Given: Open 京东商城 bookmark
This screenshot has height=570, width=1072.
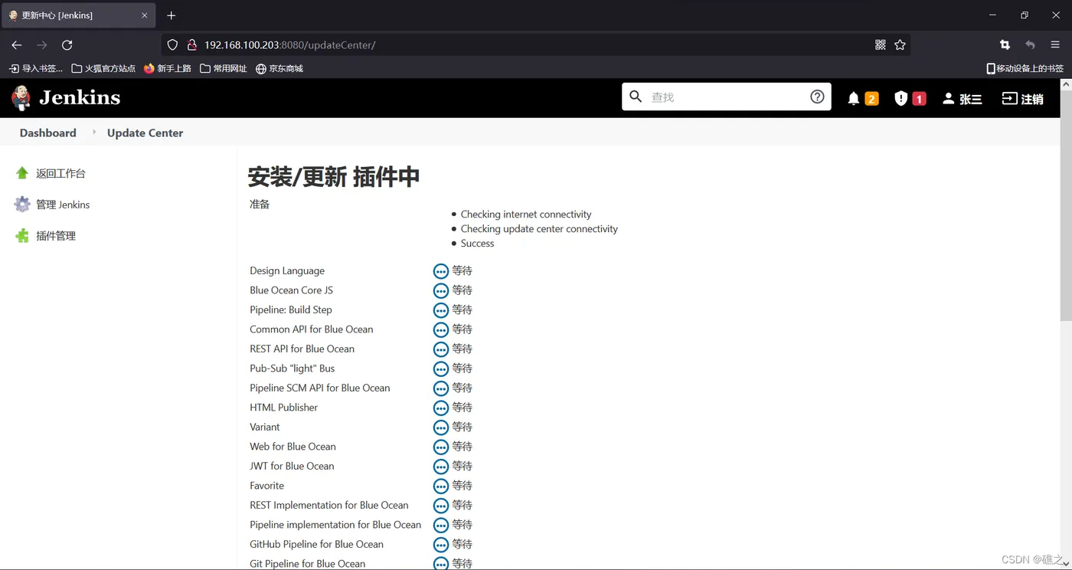Looking at the screenshot, I should pyautogui.click(x=279, y=68).
